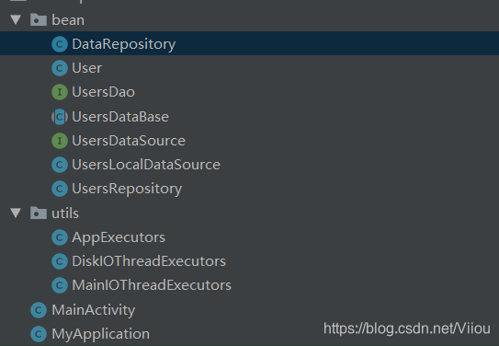This screenshot has height=346, width=499.
Task: Select the DiskIOThreadExecutors class
Action: pos(149,261)
